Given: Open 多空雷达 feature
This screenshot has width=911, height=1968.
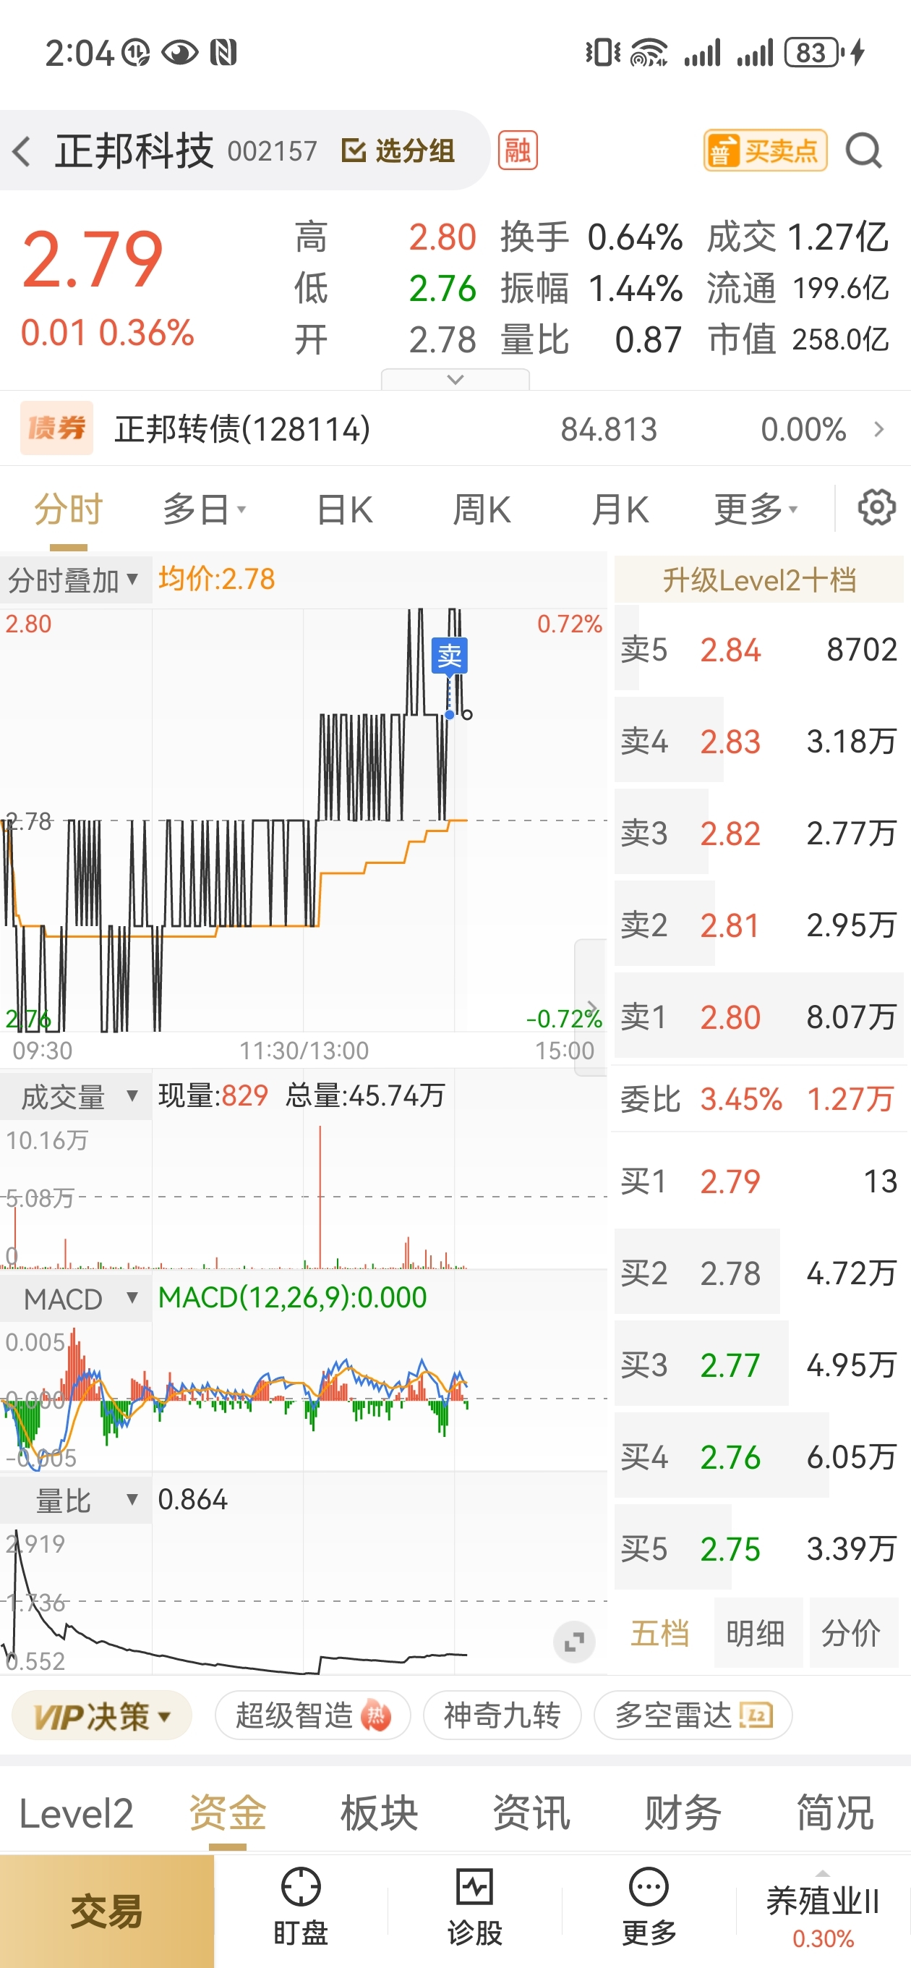Looking at the screenshot, I should click(693, 1716).
